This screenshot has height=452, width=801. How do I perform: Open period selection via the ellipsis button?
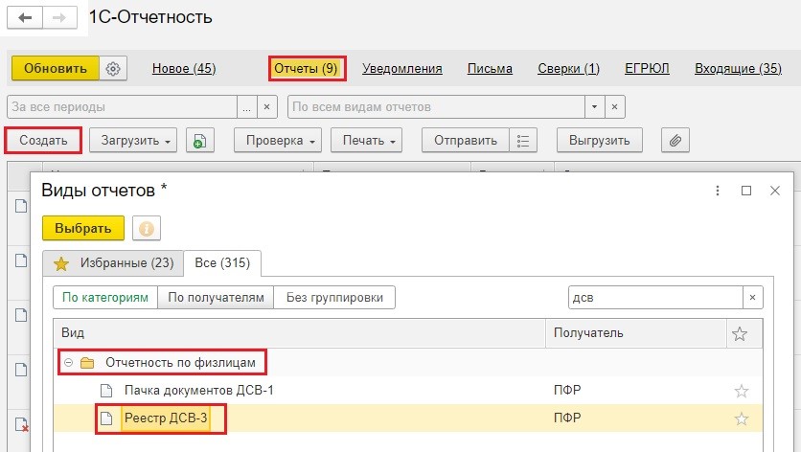pos(247,107)
